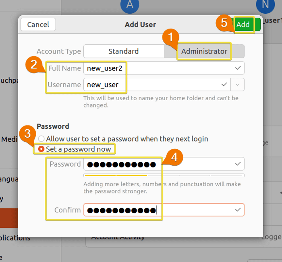Click the checkmark icon in Username field
This screenshot has width=282, height=262.
pyautogui.click(x=224, y=85)
